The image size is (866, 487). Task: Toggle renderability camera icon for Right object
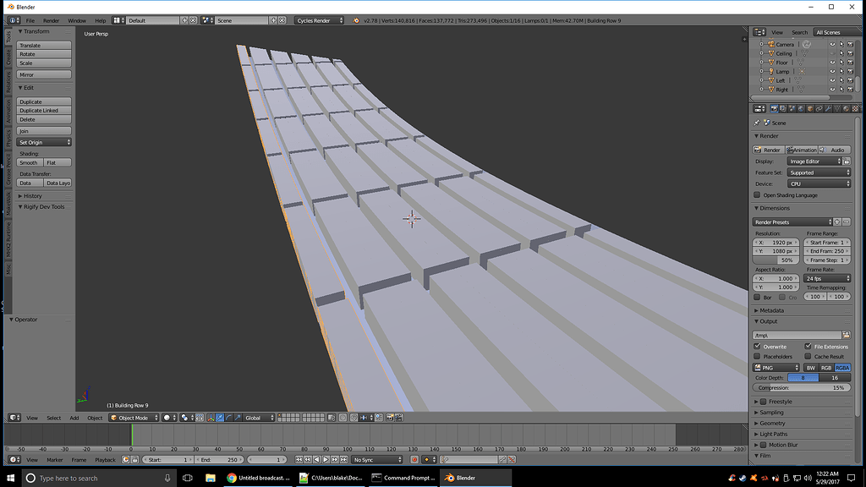click(x=850, y=90)
